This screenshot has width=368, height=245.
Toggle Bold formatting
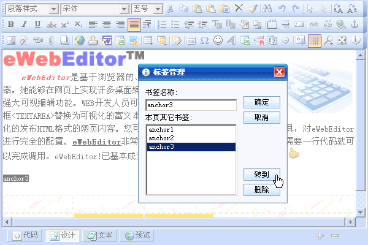pos(11,24)
